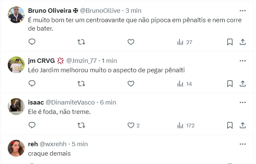Reply to jm CRVG's tweet
256x164 pixels.
32,84
